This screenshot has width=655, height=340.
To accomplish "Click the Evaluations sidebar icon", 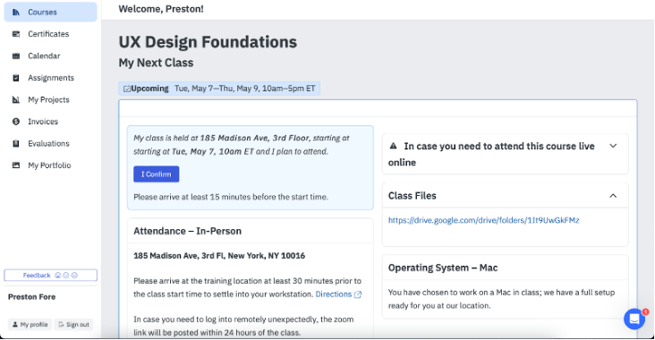I will pos(16,144).
